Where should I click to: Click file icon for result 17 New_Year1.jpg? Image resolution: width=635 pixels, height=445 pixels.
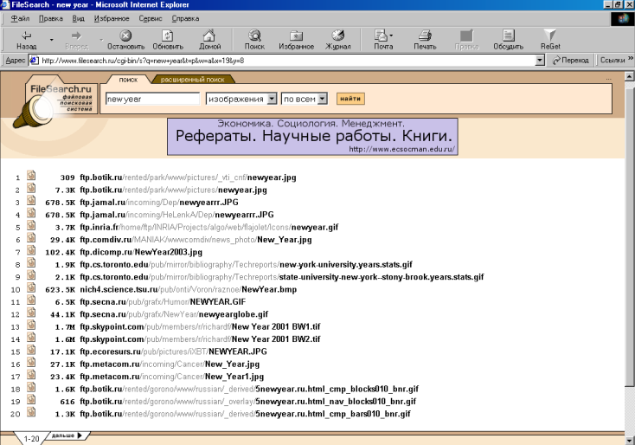(31, 375)
